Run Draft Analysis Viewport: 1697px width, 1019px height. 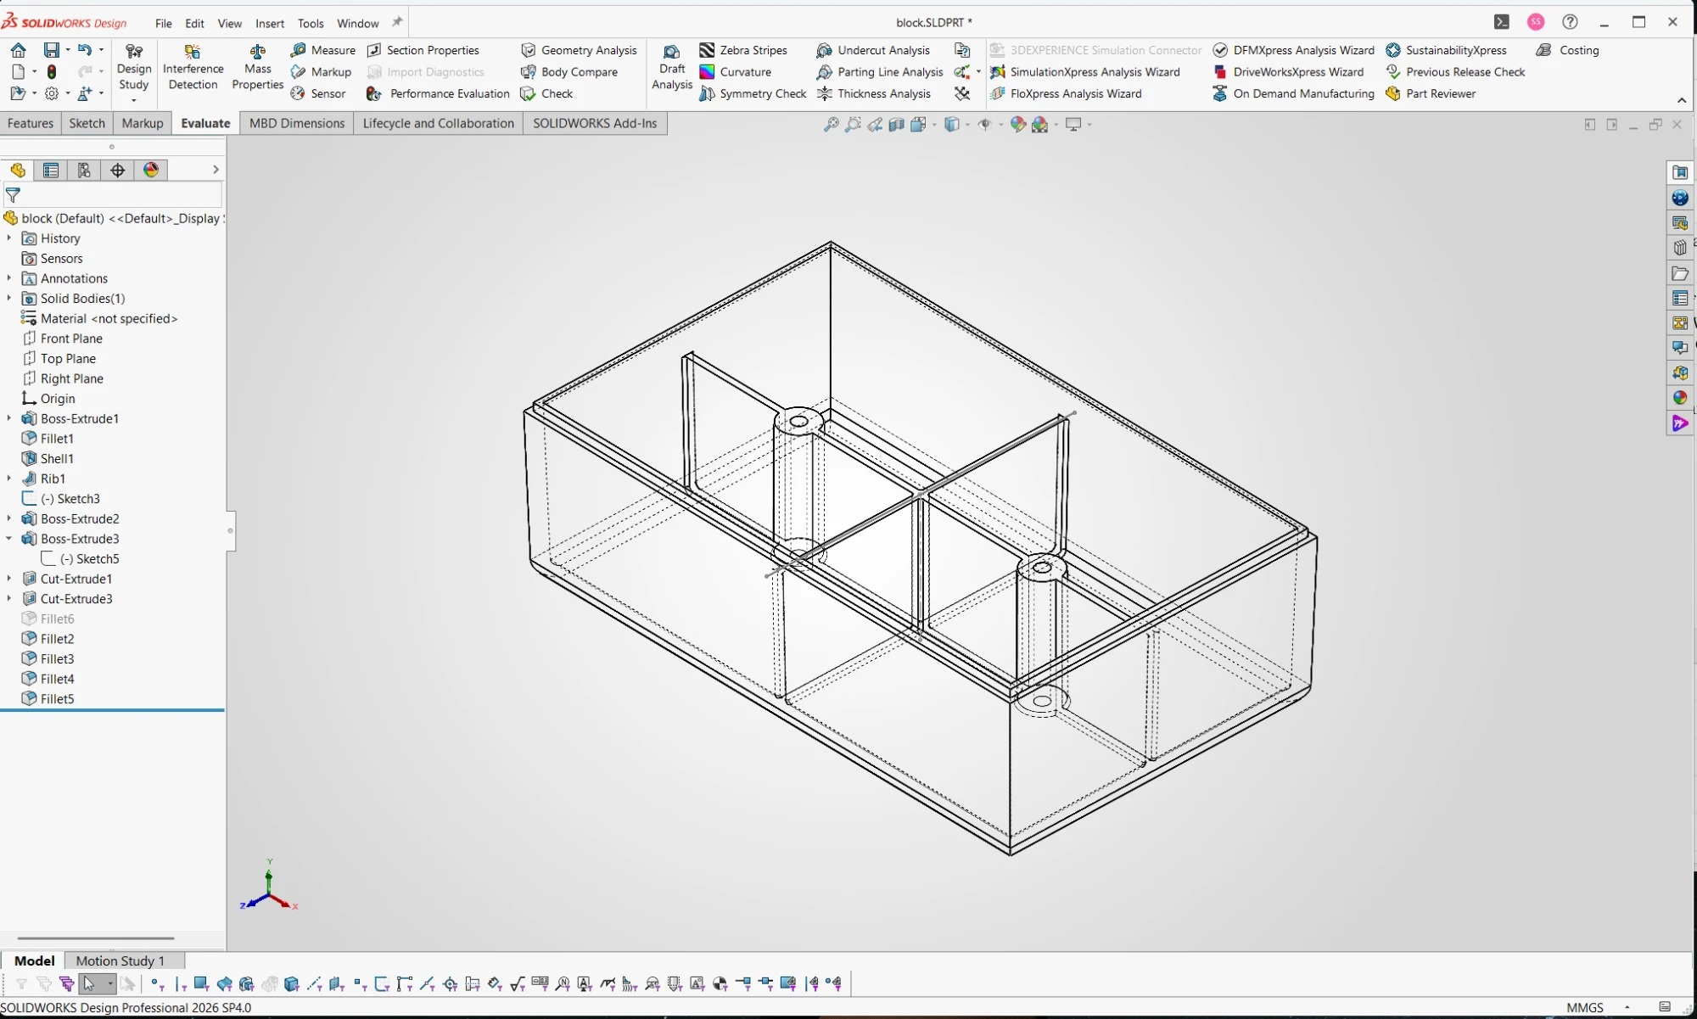point(671,68)
